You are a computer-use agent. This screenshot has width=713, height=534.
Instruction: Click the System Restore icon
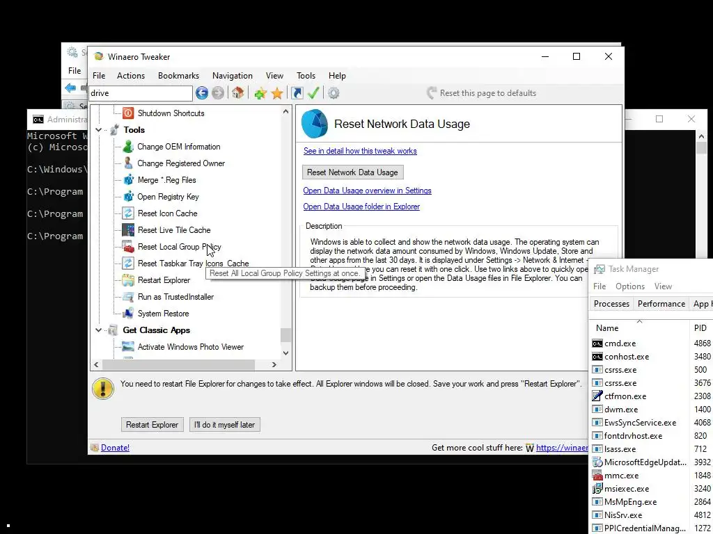click(x=128, y=314)
